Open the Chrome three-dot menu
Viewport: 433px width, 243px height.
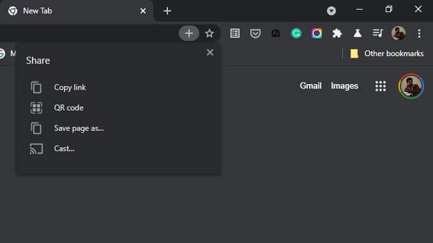point(419,33)
